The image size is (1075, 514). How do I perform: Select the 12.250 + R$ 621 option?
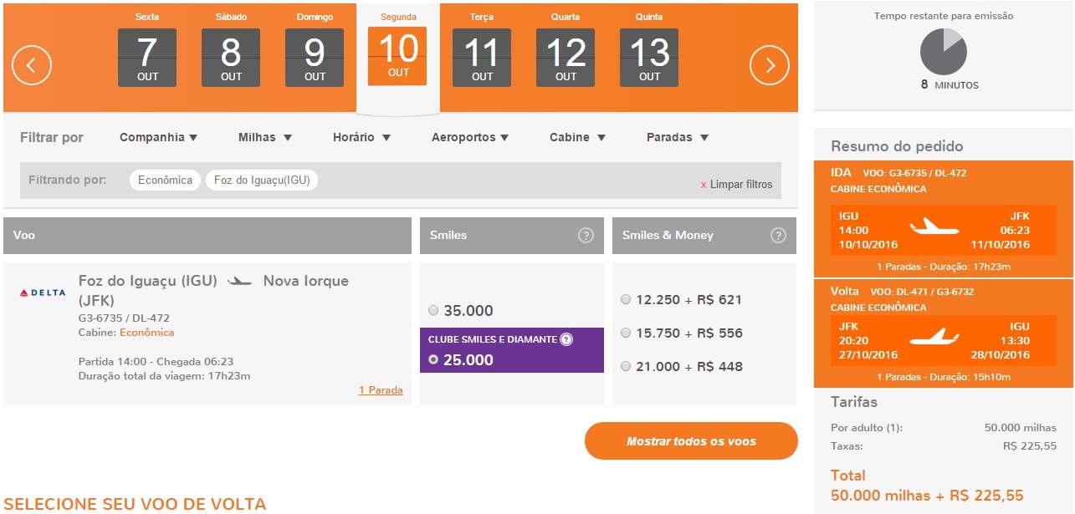[626, 299]
